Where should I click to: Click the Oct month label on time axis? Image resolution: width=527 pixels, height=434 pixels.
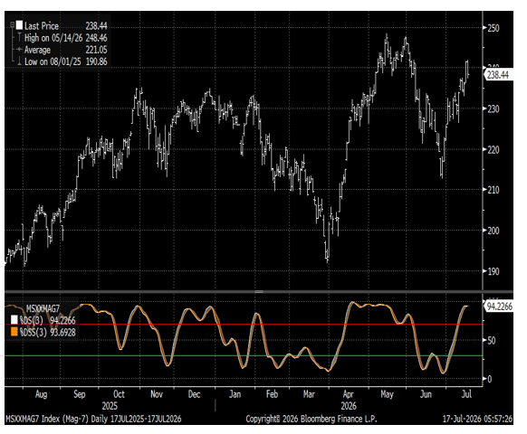[119, 394]
